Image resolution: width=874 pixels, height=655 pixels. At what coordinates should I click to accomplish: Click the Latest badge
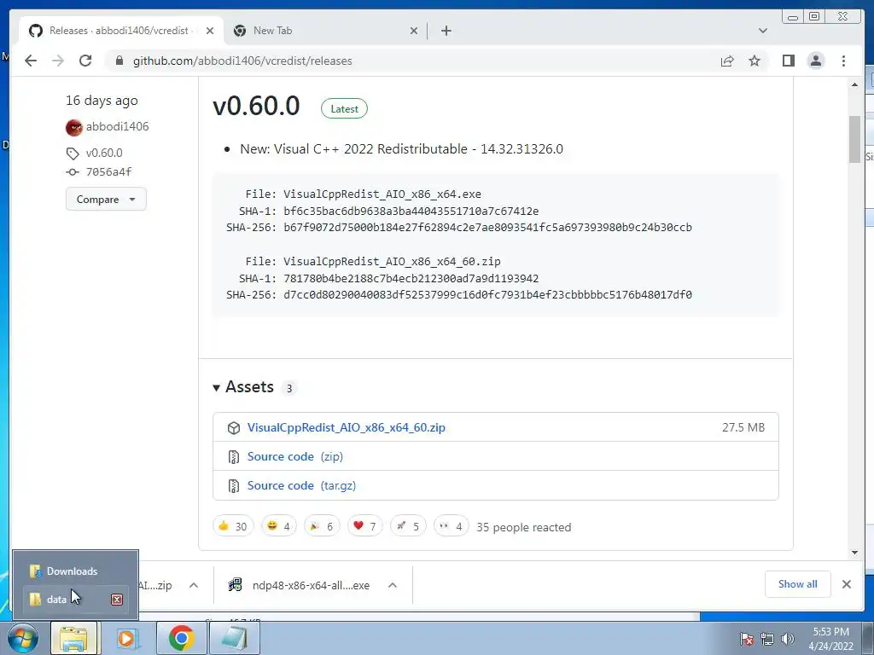[x=345, y=108]
